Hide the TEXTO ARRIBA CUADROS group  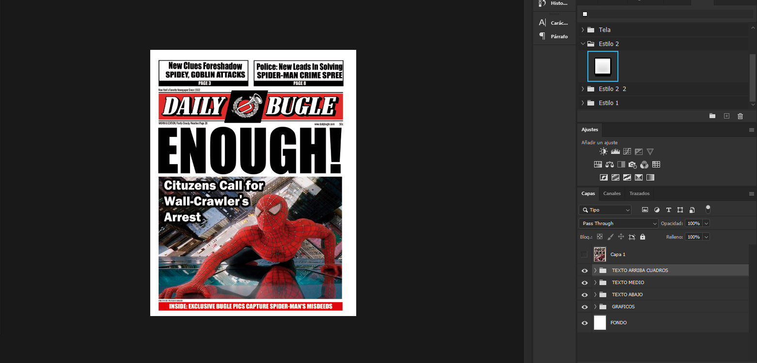point(584,271)
